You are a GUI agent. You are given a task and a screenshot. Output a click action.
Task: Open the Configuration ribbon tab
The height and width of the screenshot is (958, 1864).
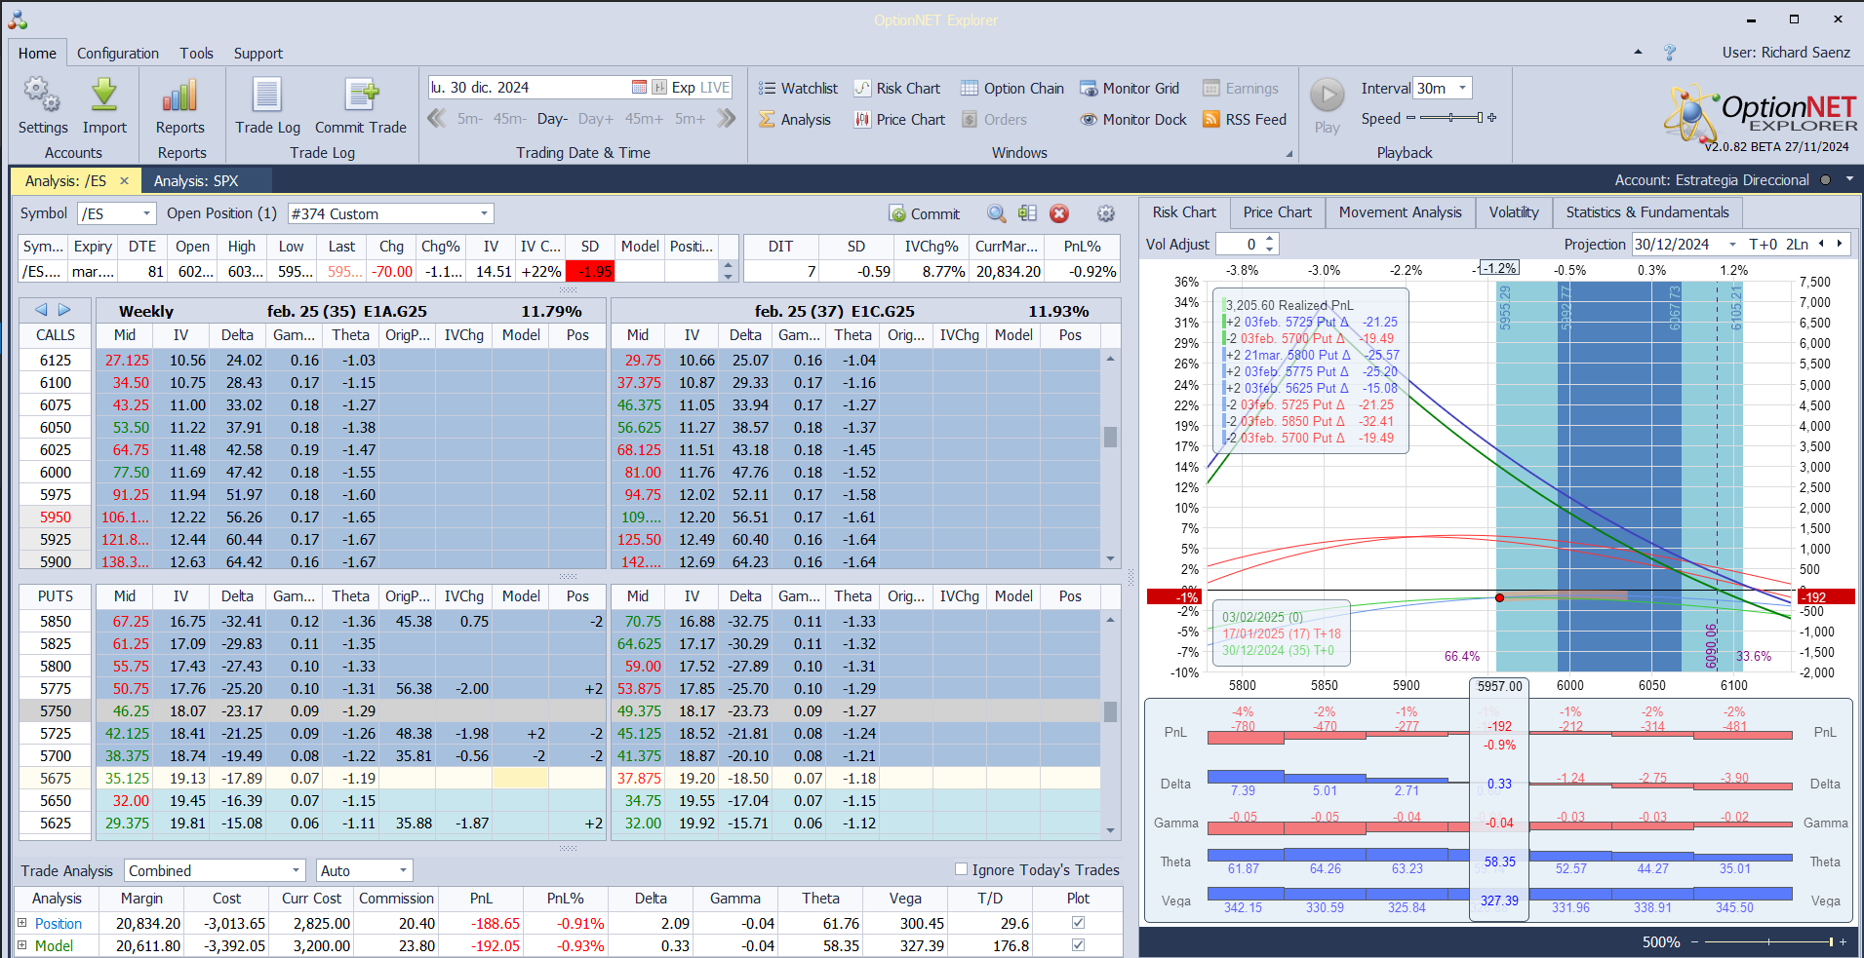(118, 54)
